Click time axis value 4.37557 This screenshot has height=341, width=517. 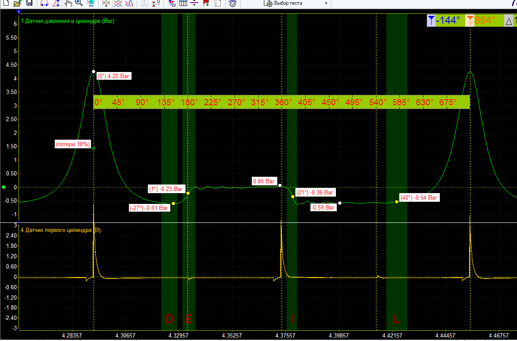tap(285, 335)
